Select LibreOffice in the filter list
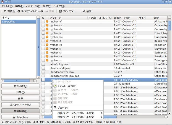 (x=19, y=22)
